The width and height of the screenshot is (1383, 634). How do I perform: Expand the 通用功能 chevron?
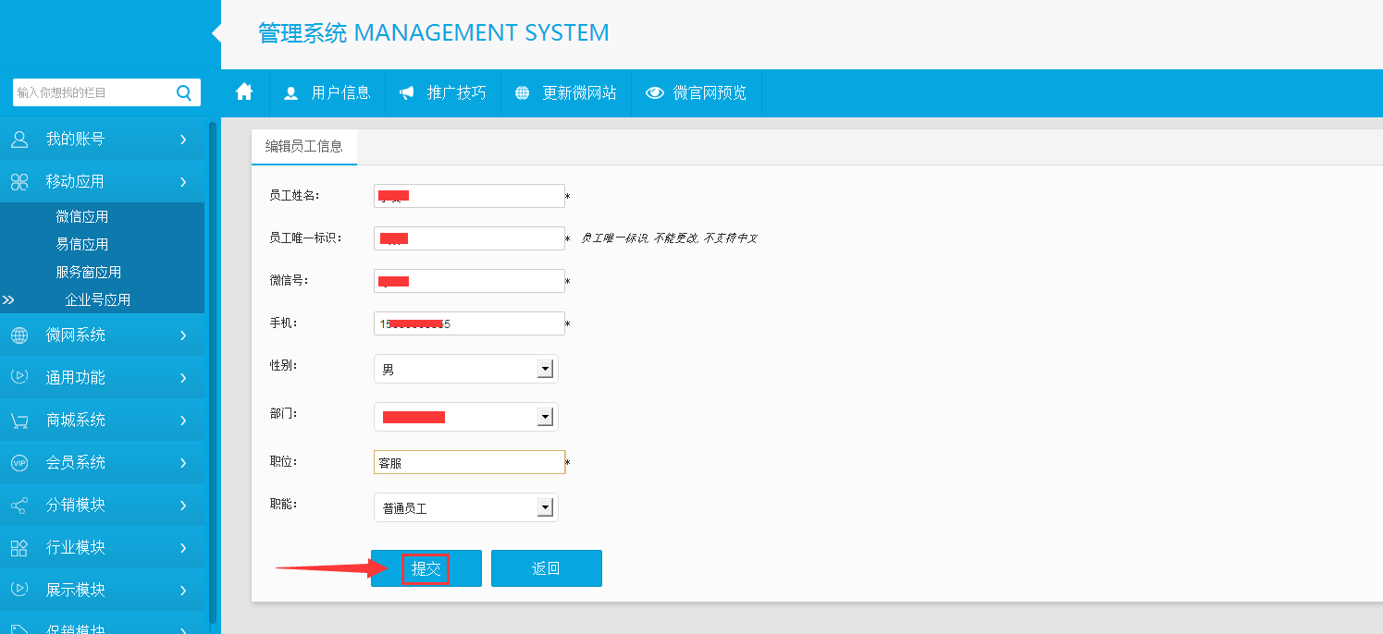tap(183, 378)
